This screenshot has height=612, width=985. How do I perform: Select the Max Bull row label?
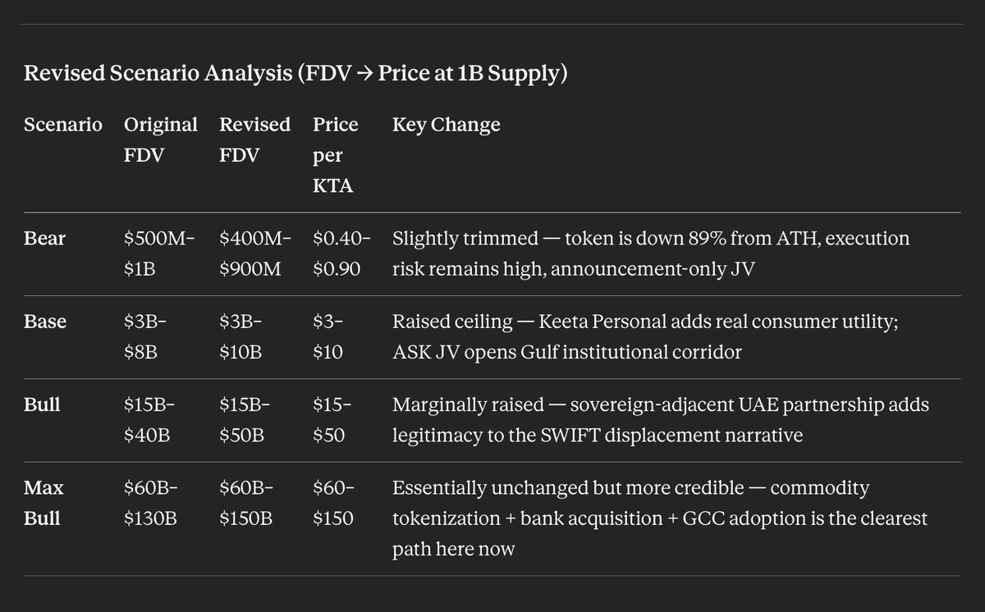tap(44, 503)
